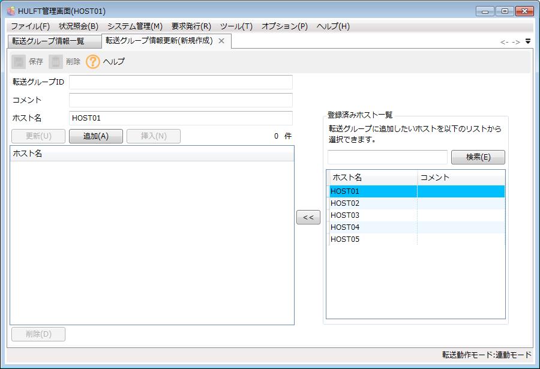
Task: Click the Delete (削除) trash toolbar icon
Action: tap(56, 62)
